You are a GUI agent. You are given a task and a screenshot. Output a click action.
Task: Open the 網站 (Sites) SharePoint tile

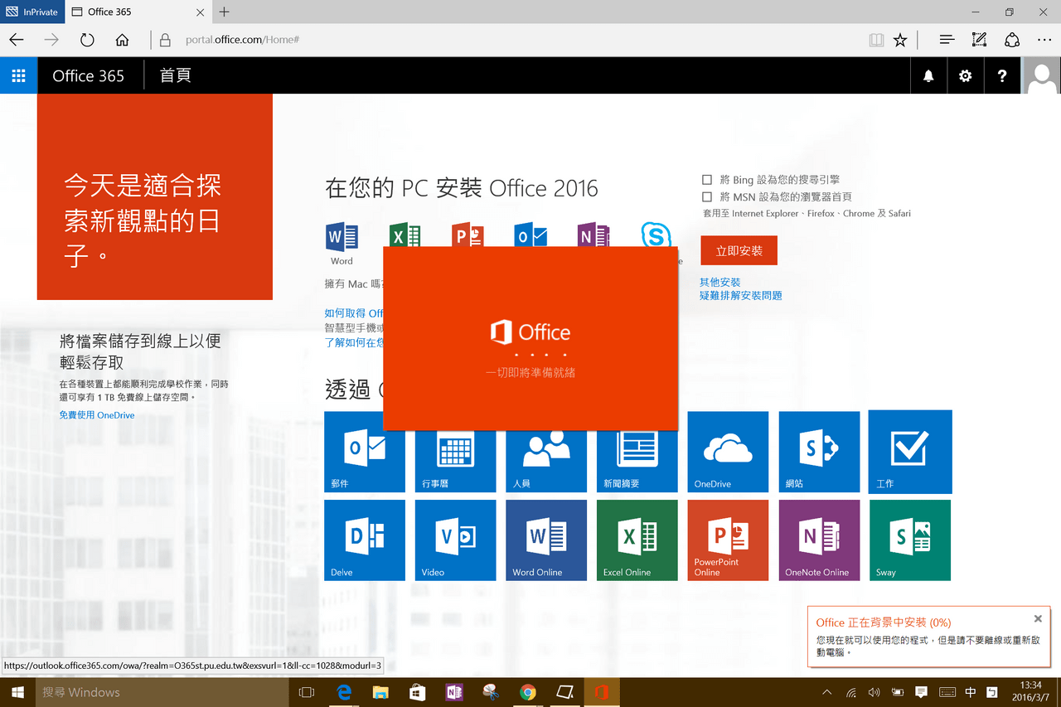tap(819, 452)
